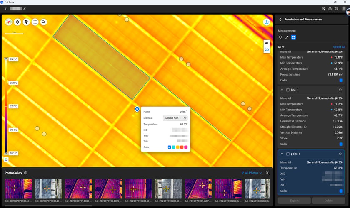Click the map screenshot camera icon

tap(267, 22)
